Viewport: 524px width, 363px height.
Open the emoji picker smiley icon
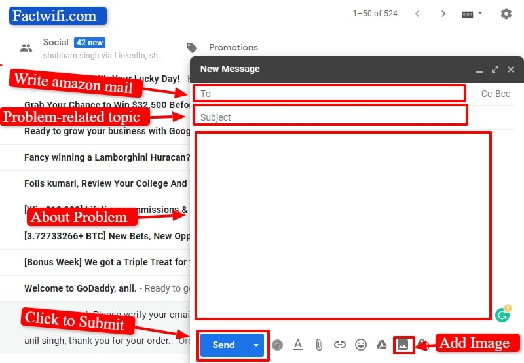coord(360,345)
